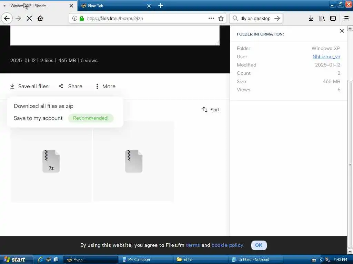Click the search magnifier icon

tap(235, 18)
